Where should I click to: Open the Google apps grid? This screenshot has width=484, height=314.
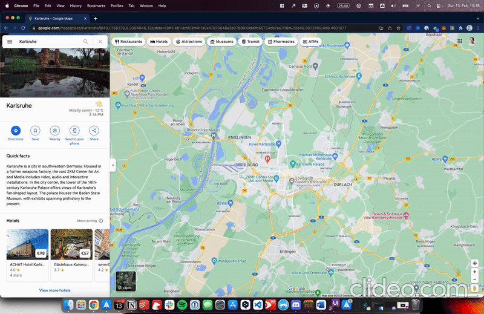tap(460, 41)
